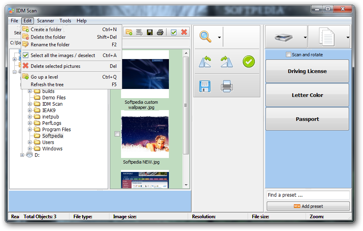Click the blue-boxed checkmark select-all toolbar icon
This screenshot has width=363, height=231.
click(x=174, y=32)
